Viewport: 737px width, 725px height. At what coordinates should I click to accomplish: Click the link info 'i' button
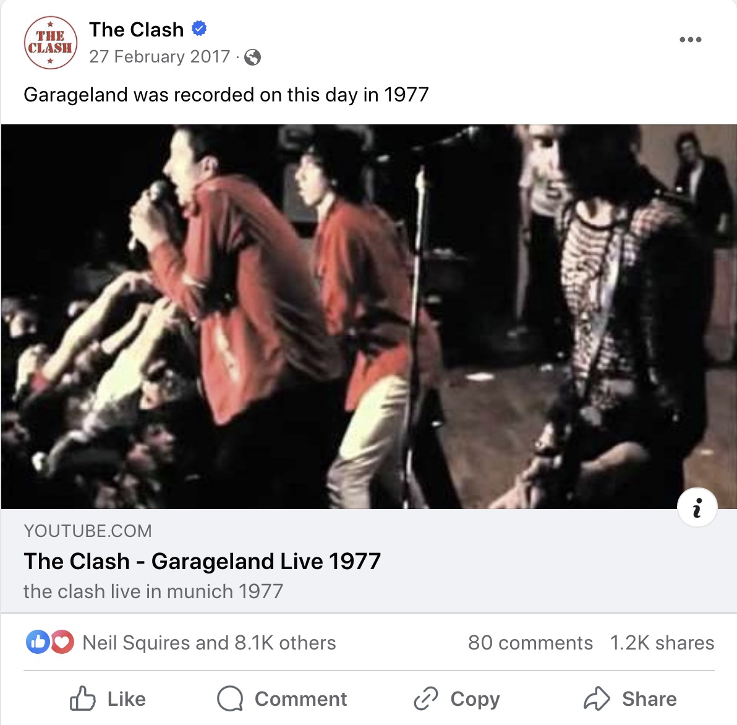coord(697,507)
